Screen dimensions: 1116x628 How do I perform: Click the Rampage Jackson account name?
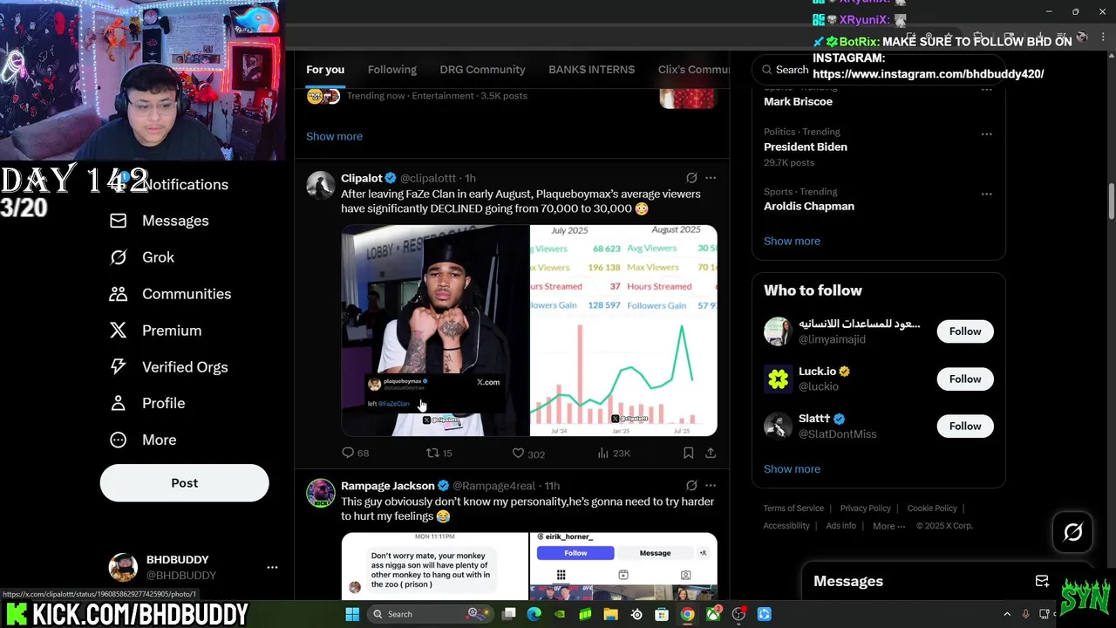pyautogui.click(x=388, y=486)
